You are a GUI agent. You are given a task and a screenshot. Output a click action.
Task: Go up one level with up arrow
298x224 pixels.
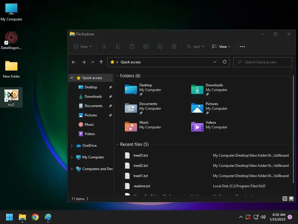[101, 62]
